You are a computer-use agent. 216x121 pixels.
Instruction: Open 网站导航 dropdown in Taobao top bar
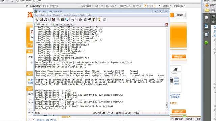tap(180, 6)
